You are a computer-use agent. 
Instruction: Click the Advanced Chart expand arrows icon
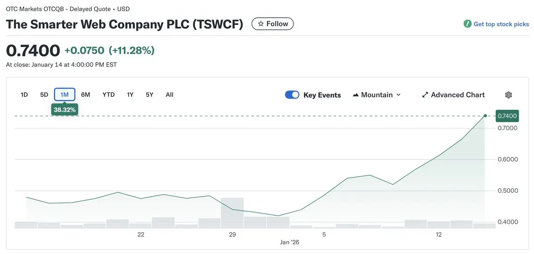[x=425, y=95]
